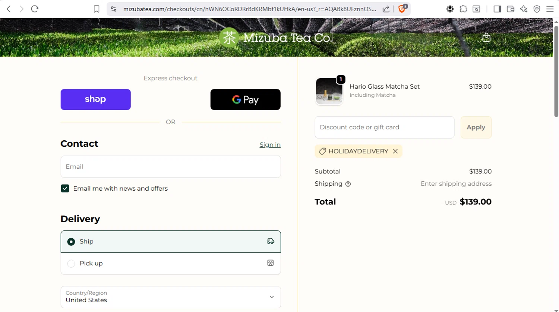Select the Pick up delivery option
The width and height of the screenshot is (559, 312).
[171, 264]
